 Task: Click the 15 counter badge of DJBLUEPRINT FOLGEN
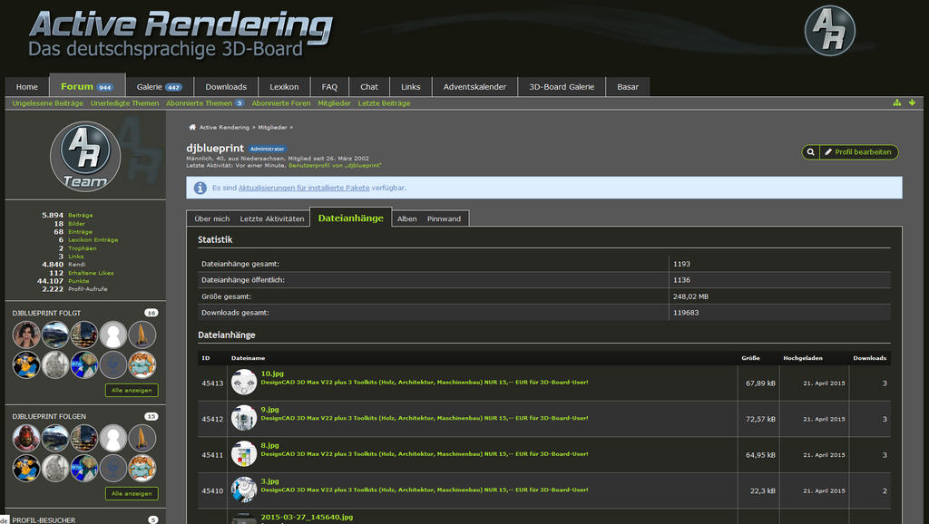(x=152, y=416)
